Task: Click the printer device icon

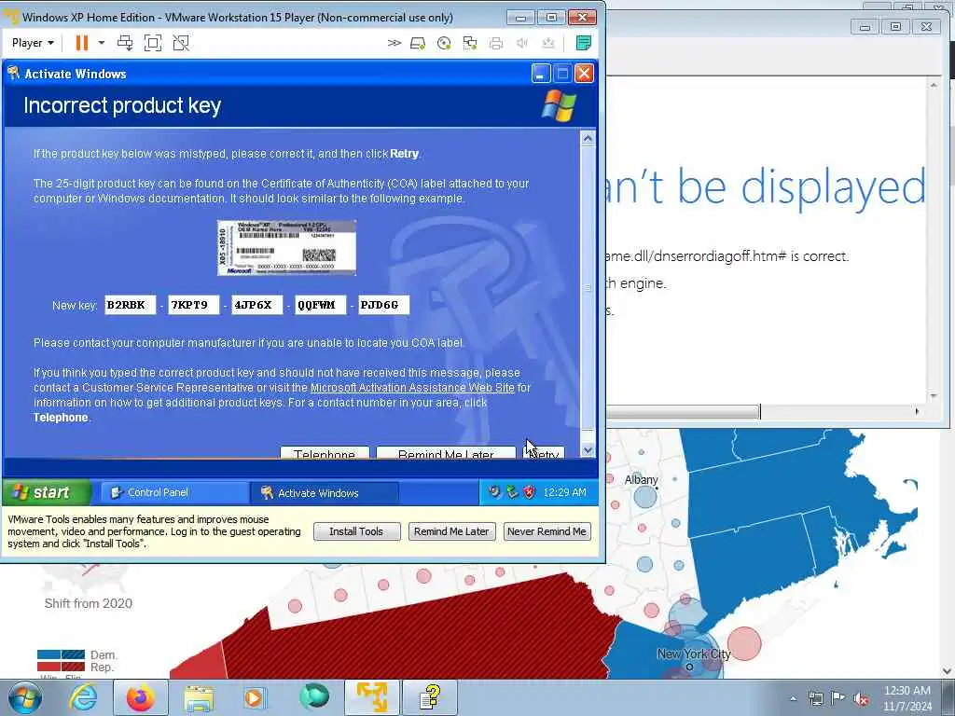Action: 496,43
